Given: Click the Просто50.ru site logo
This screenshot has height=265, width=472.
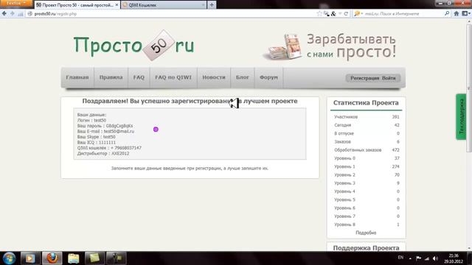Looking at the screenshot, I should coord(134,46).
